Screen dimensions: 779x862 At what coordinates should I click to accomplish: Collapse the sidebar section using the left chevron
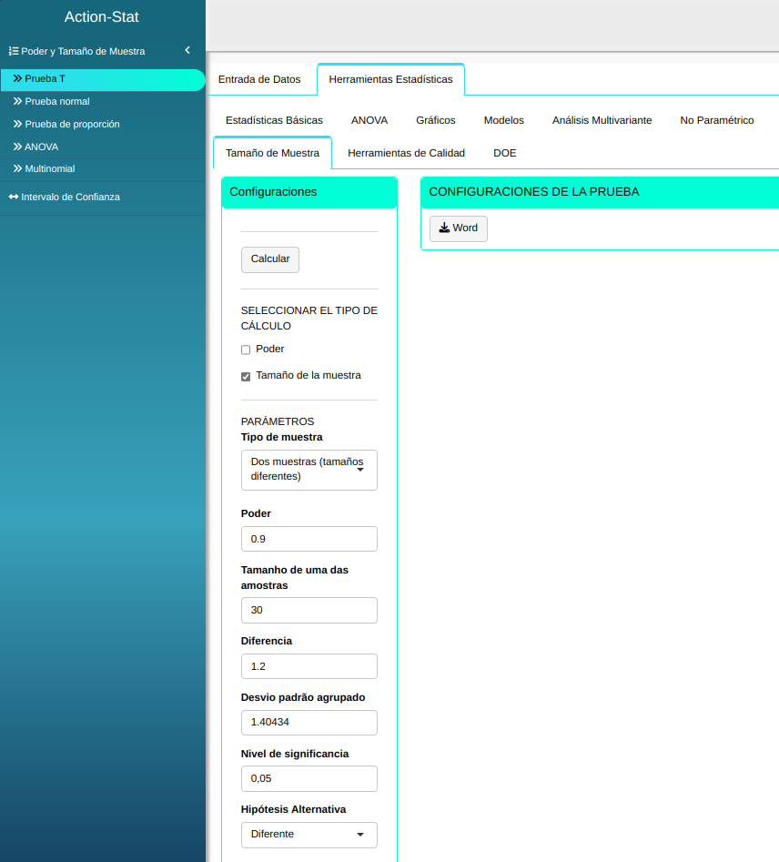coord(187,51)
